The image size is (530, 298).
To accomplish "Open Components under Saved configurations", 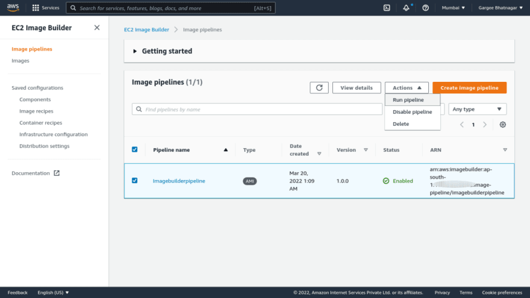I will point(35,99).
